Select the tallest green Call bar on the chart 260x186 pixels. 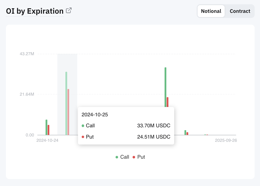click(165, 87)
